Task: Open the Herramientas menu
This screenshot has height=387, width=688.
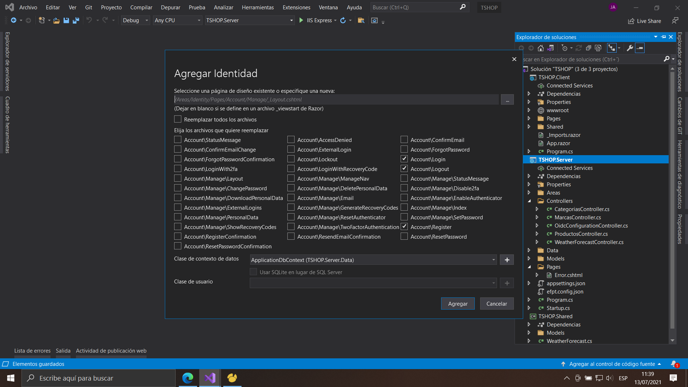Action: tap(258, 7)
